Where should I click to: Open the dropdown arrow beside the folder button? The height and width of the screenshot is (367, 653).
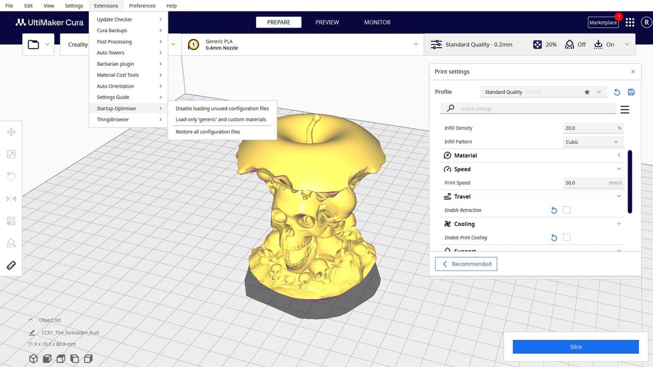click(47, 45)
